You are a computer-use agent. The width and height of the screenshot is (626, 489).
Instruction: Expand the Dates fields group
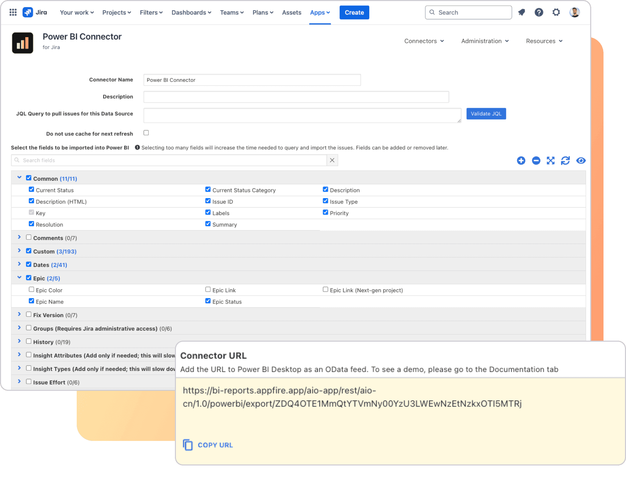pyautogui.click(x=19, y=264)
